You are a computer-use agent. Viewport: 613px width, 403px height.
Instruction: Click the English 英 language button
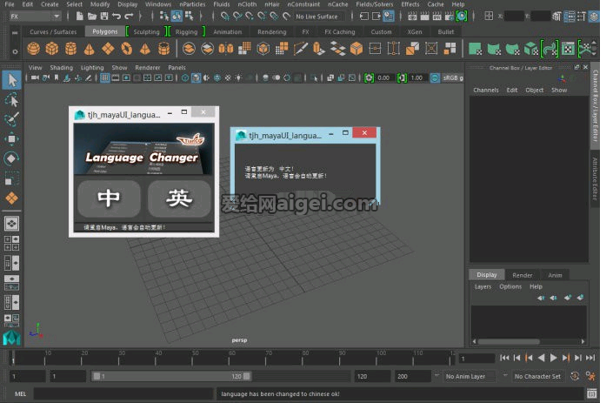[x=179, y=198]
